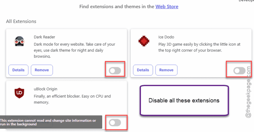Click the 'cannot read and change site information' tooltip
This screenshot has height=132, width=254.
pyautogui.click(x=48, y=122)
